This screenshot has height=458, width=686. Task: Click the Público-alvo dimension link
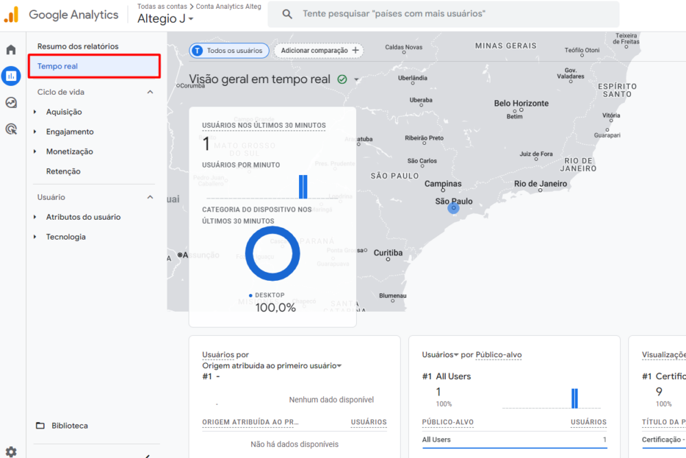click(x=498, y=355)
